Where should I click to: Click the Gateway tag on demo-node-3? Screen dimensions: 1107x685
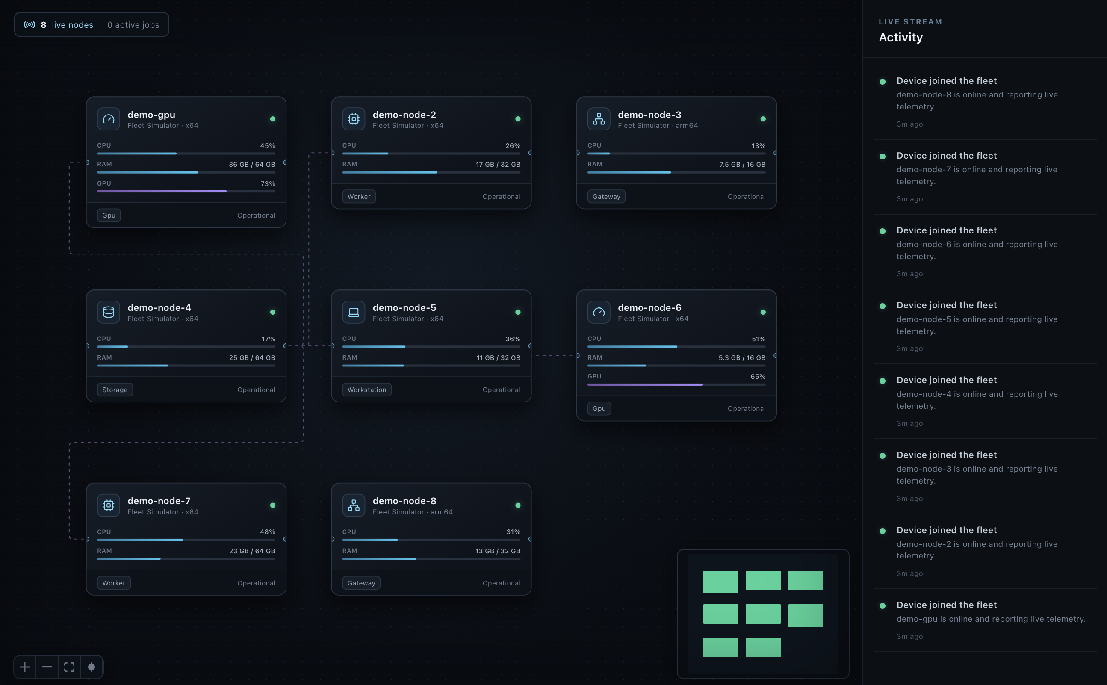[x=606, y=197]
